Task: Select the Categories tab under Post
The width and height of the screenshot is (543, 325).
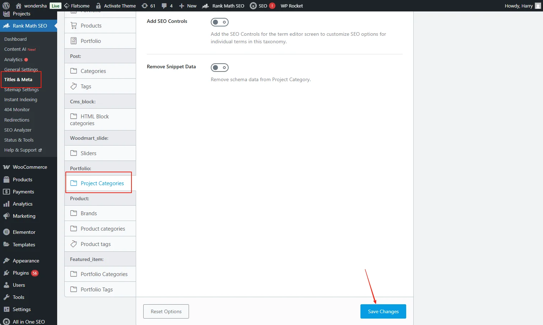Action: click(x=100, y=71)
